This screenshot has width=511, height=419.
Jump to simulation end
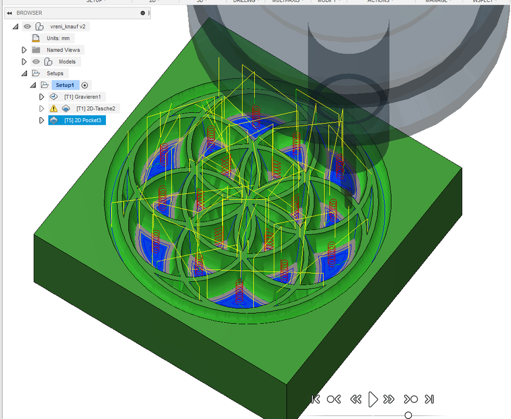point(430,399)
